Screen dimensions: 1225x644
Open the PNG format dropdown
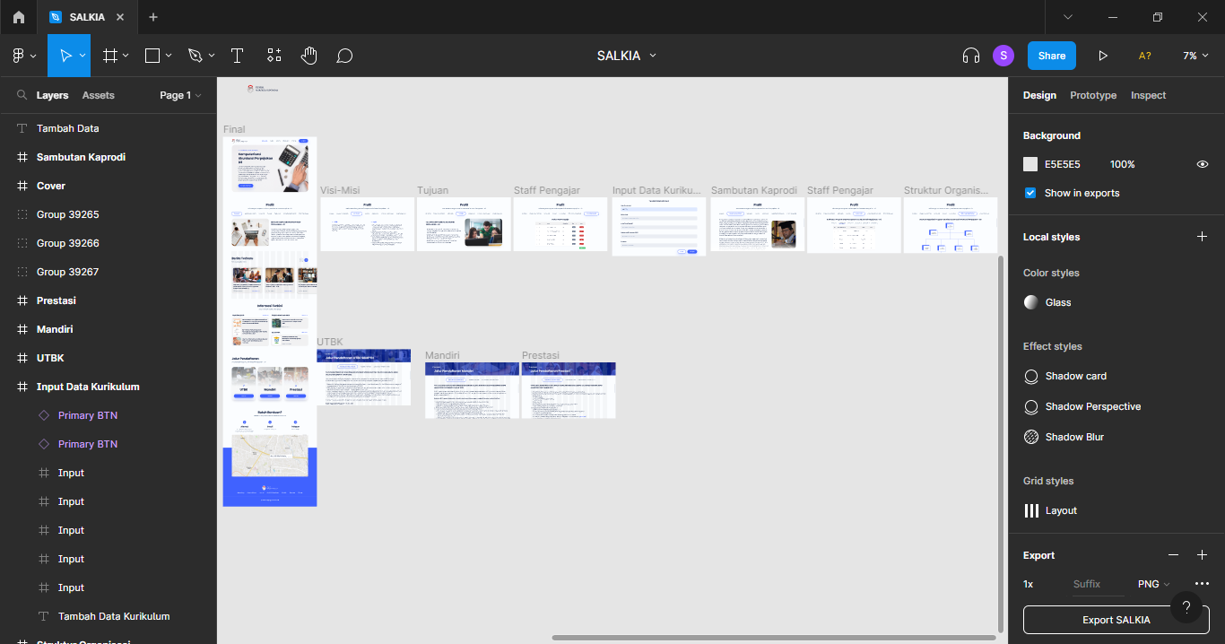(x=1153, y=584)
